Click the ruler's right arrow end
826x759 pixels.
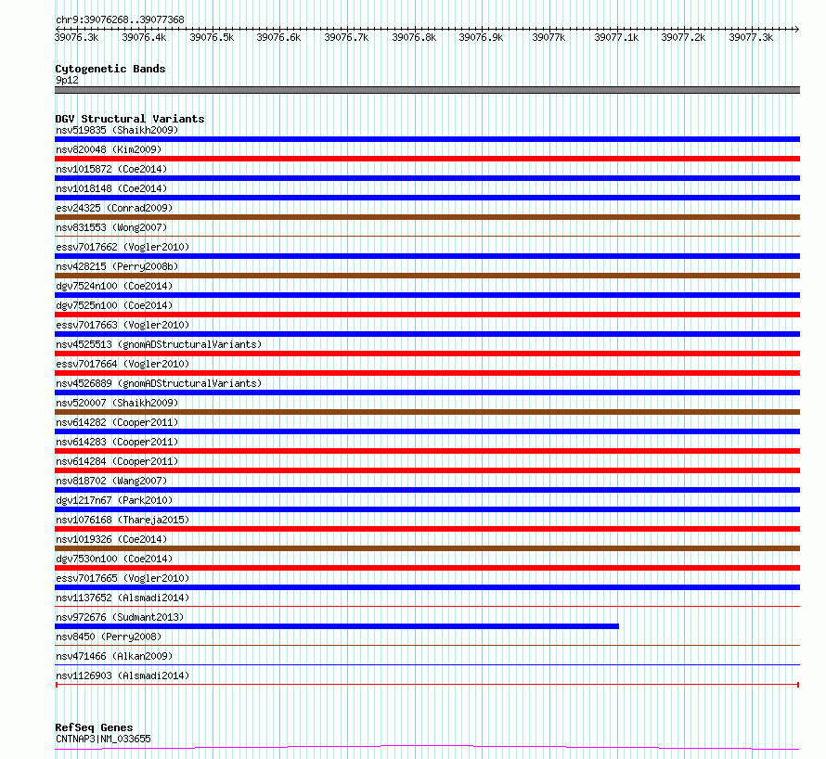coord(796,29)
